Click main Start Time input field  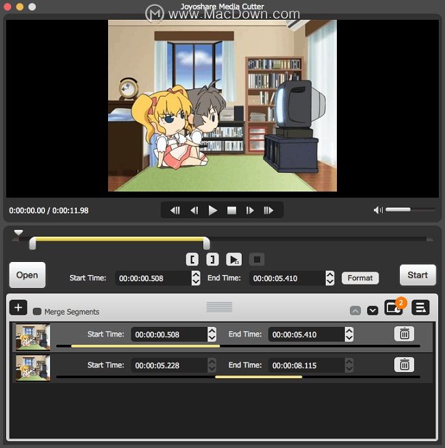153,278
